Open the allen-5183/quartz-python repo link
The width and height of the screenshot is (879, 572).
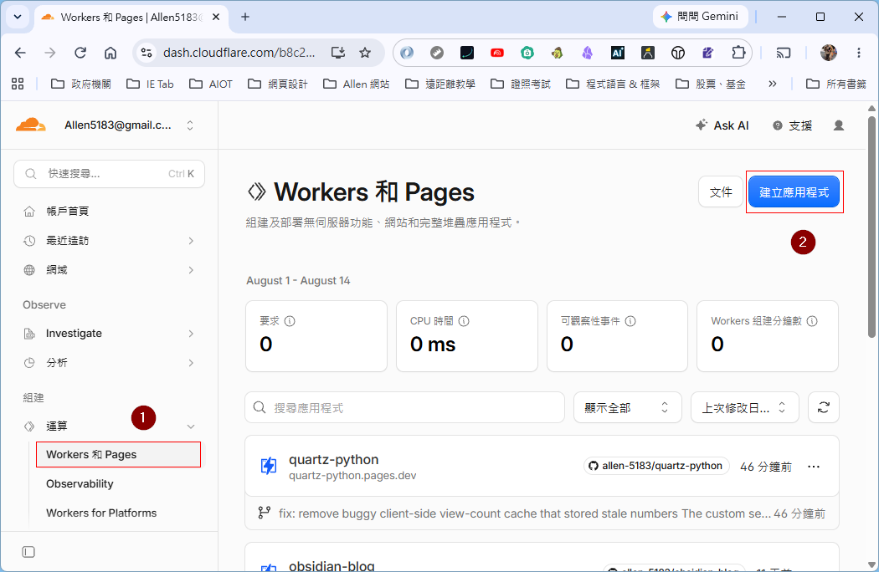(x=655, y=466)
